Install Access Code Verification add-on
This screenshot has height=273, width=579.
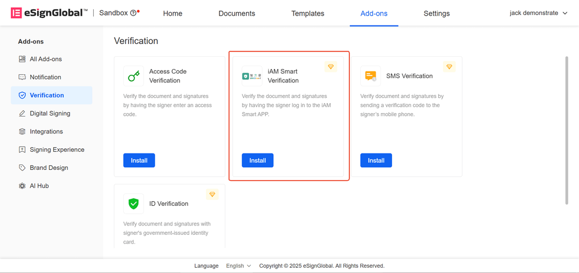(139, 161)
